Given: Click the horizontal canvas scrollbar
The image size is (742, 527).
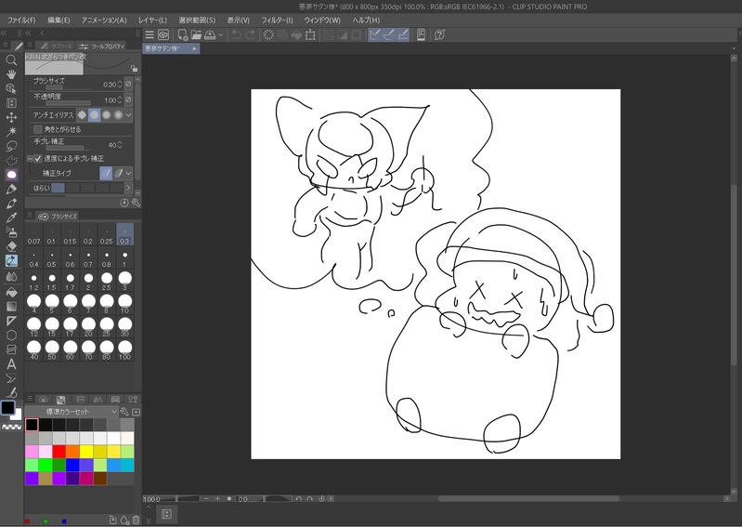Looking at the screenshot, I should pos(528,498).
